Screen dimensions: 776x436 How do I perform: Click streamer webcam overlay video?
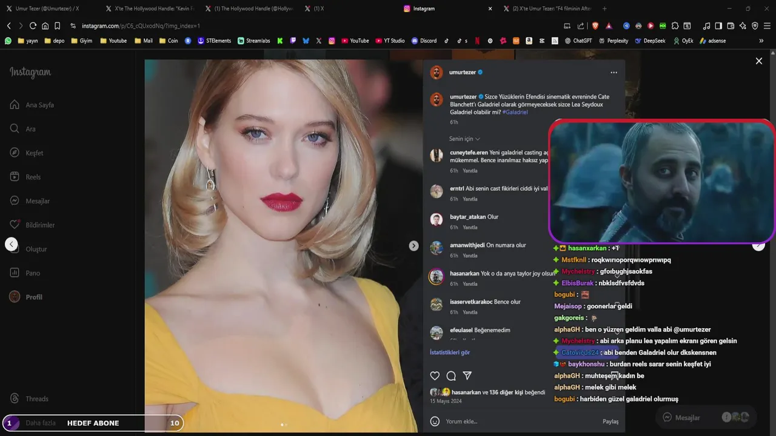tap(661, 182)
